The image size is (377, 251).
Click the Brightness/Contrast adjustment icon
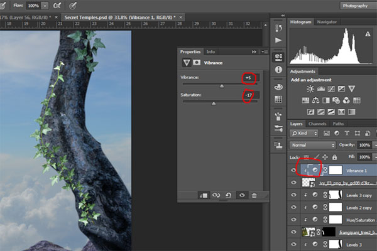[x=310, y=90]
